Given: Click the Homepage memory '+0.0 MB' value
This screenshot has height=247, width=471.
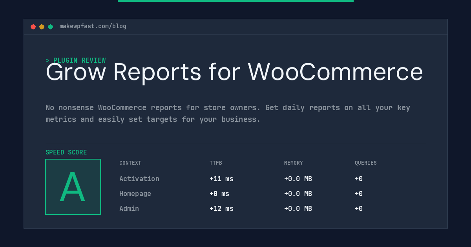Looking at the screenshot, I should [x=298, y=194].
